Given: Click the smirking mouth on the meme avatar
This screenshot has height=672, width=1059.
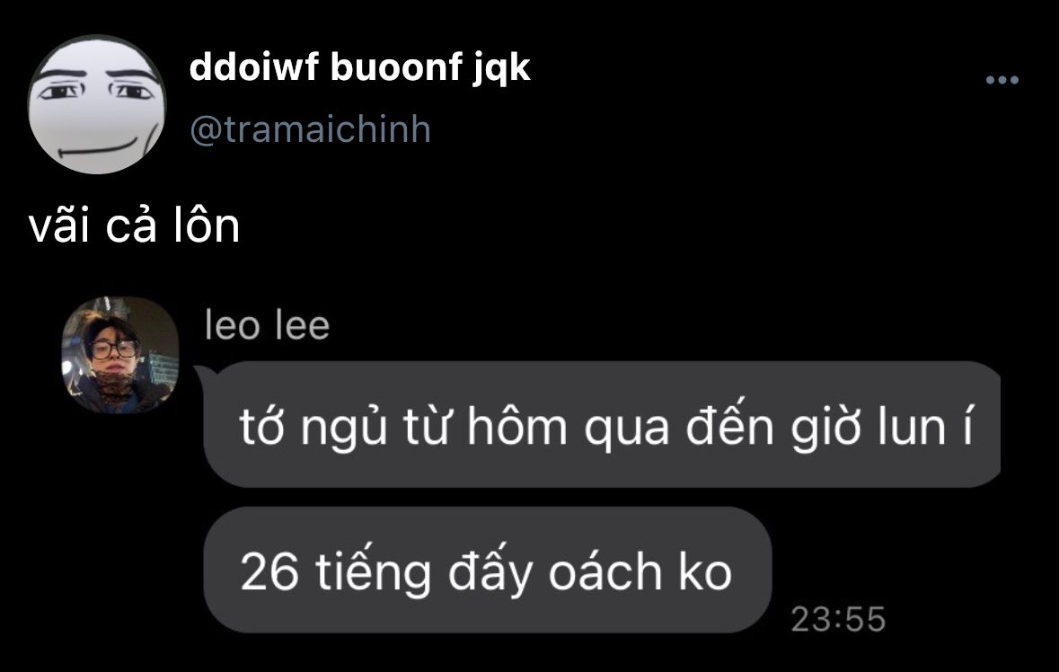Looking at the screenshot, I should (x=98, y=150).
